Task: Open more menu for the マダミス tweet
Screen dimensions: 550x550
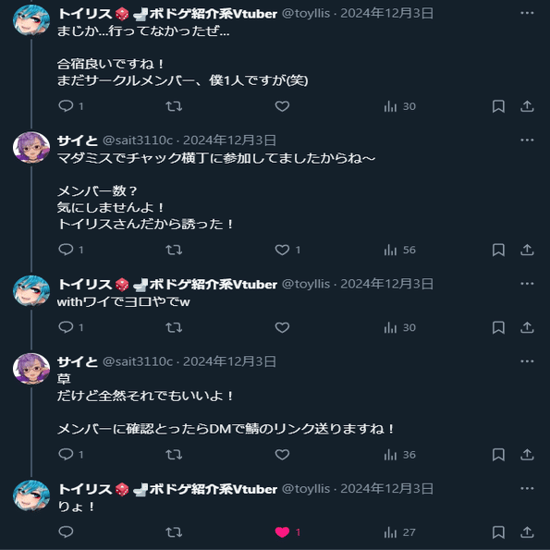Action: click(x=527, y=140)
